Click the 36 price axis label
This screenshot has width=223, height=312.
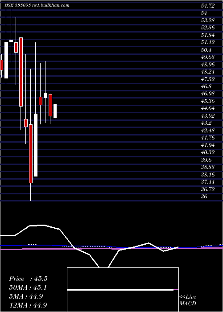(x=204, y=197)
